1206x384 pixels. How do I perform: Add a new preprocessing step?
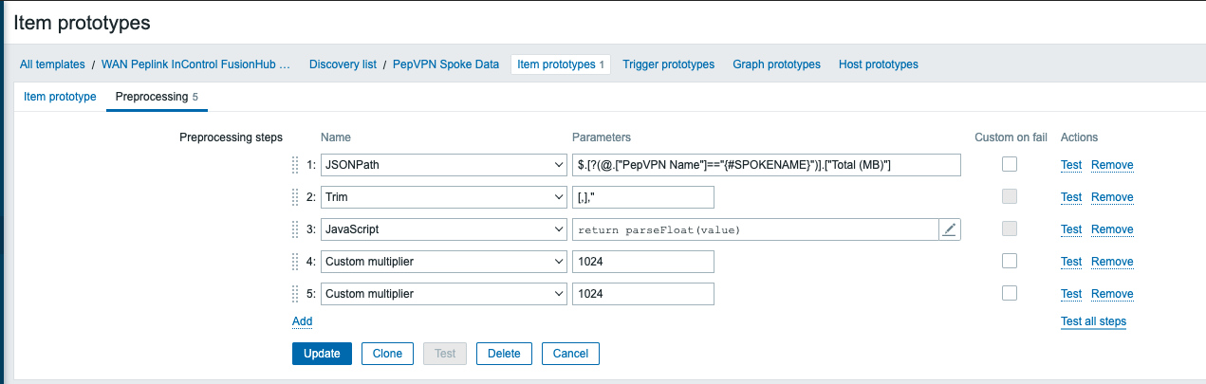(x=302, y=321)
